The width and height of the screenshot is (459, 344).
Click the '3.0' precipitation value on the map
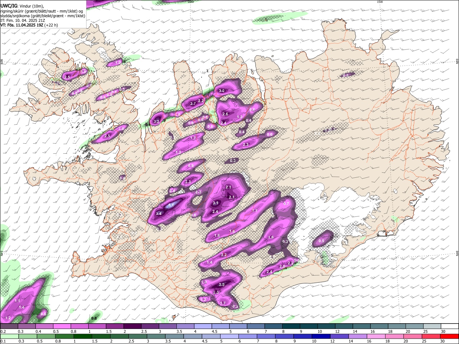click(x=222, y=91)
